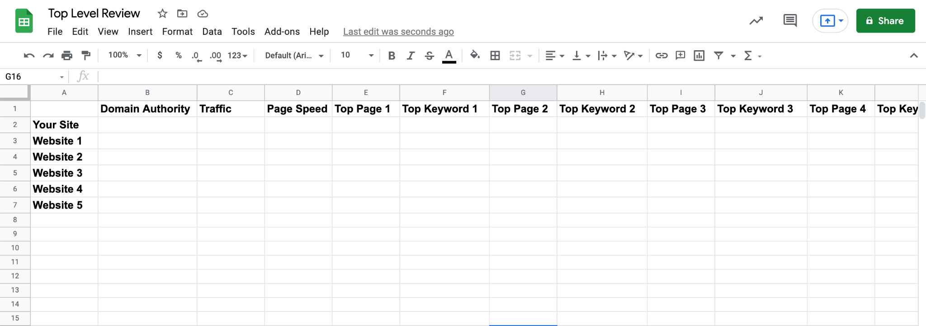
Task: Click the select-all corner box
Action: (15, 92)
